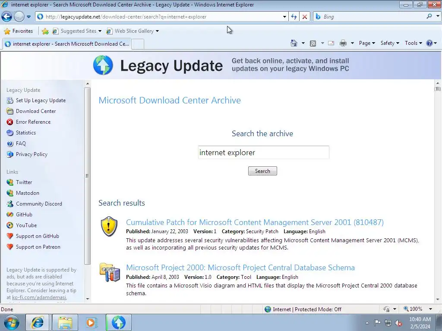Click the Internet Protected Mode status text

(307, 309)
